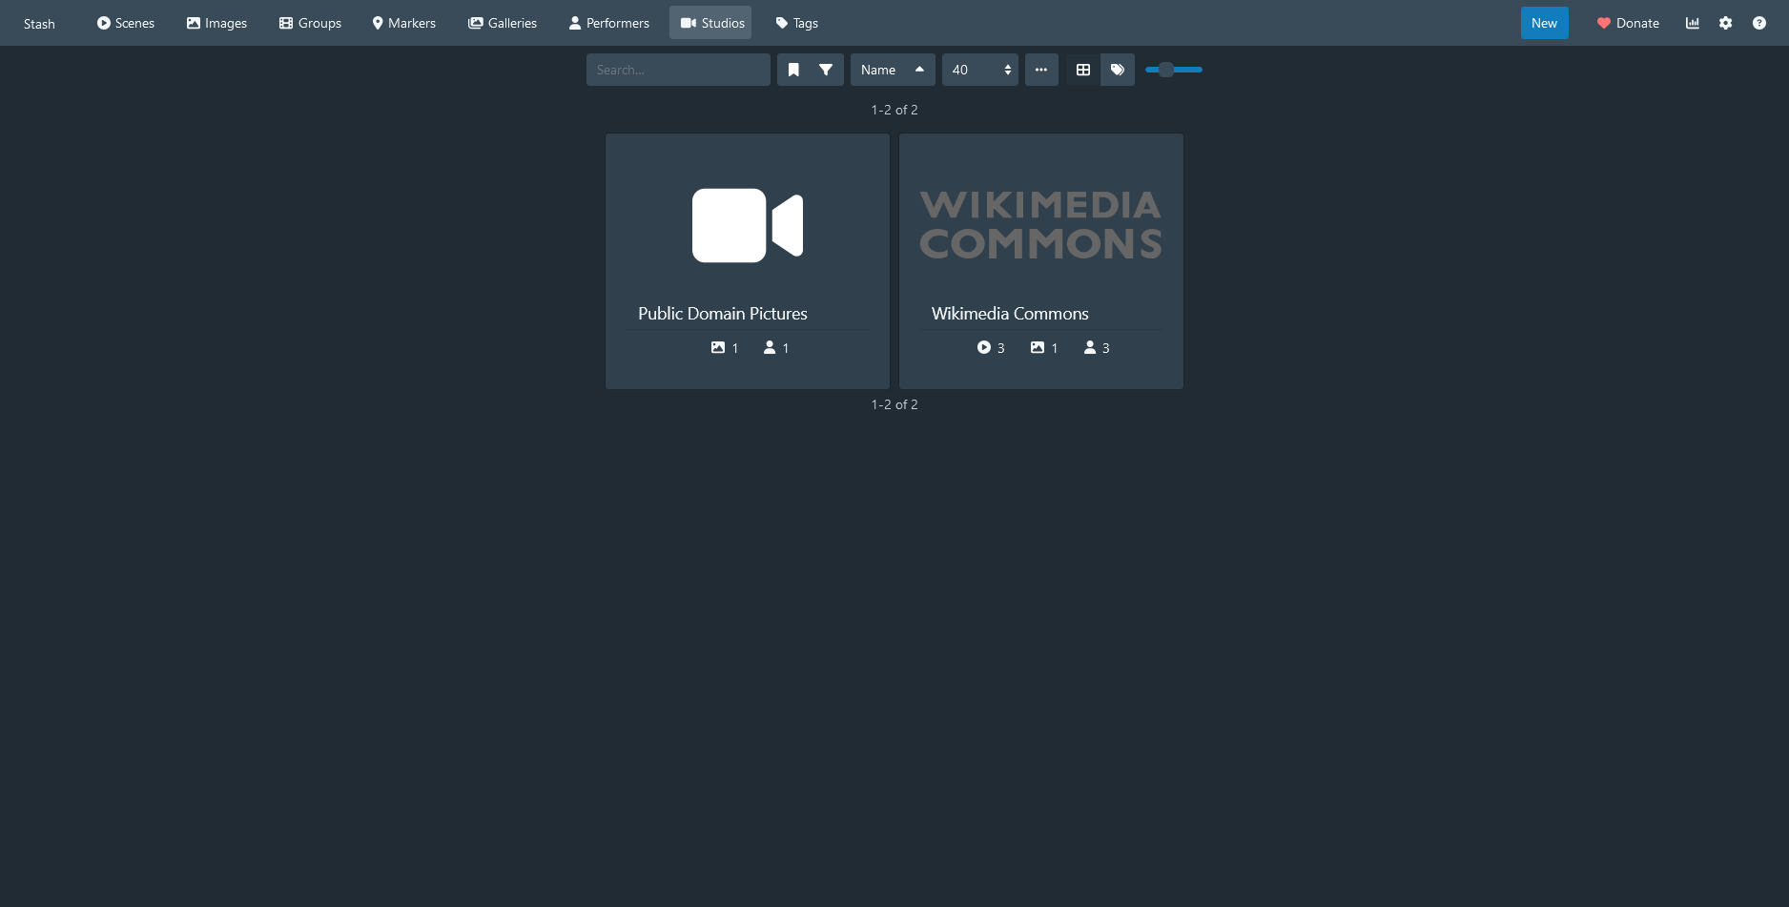Viewport: 1789px width, 907px height.
Task: Change page size dropdown showing 40
Action: tap(980, 70)
